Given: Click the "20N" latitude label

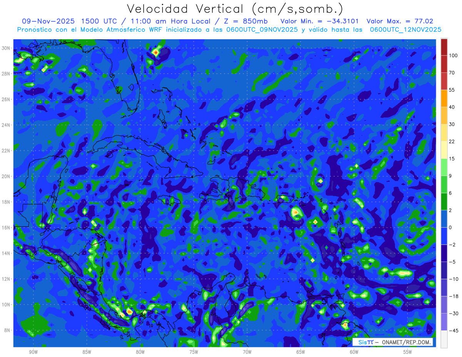Looking at the screenshot, I should click(x=6, y=176).
